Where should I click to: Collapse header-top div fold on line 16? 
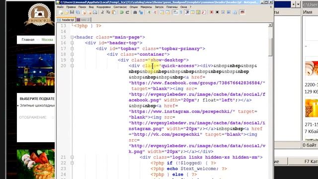click(x=72, y=43)
